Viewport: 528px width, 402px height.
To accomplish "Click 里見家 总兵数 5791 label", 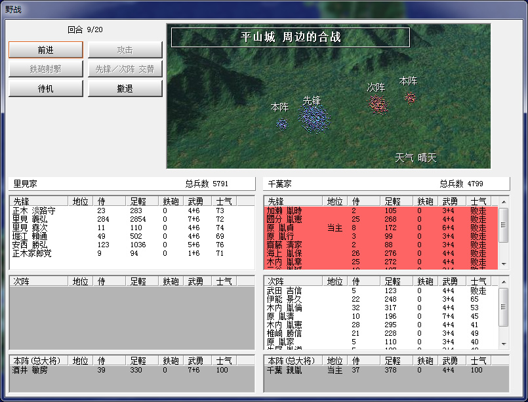I will pos(207,184).
